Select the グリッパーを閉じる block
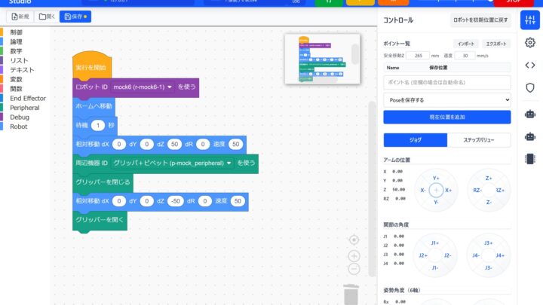This screenshot has height=305, width=543. (103, 182)
